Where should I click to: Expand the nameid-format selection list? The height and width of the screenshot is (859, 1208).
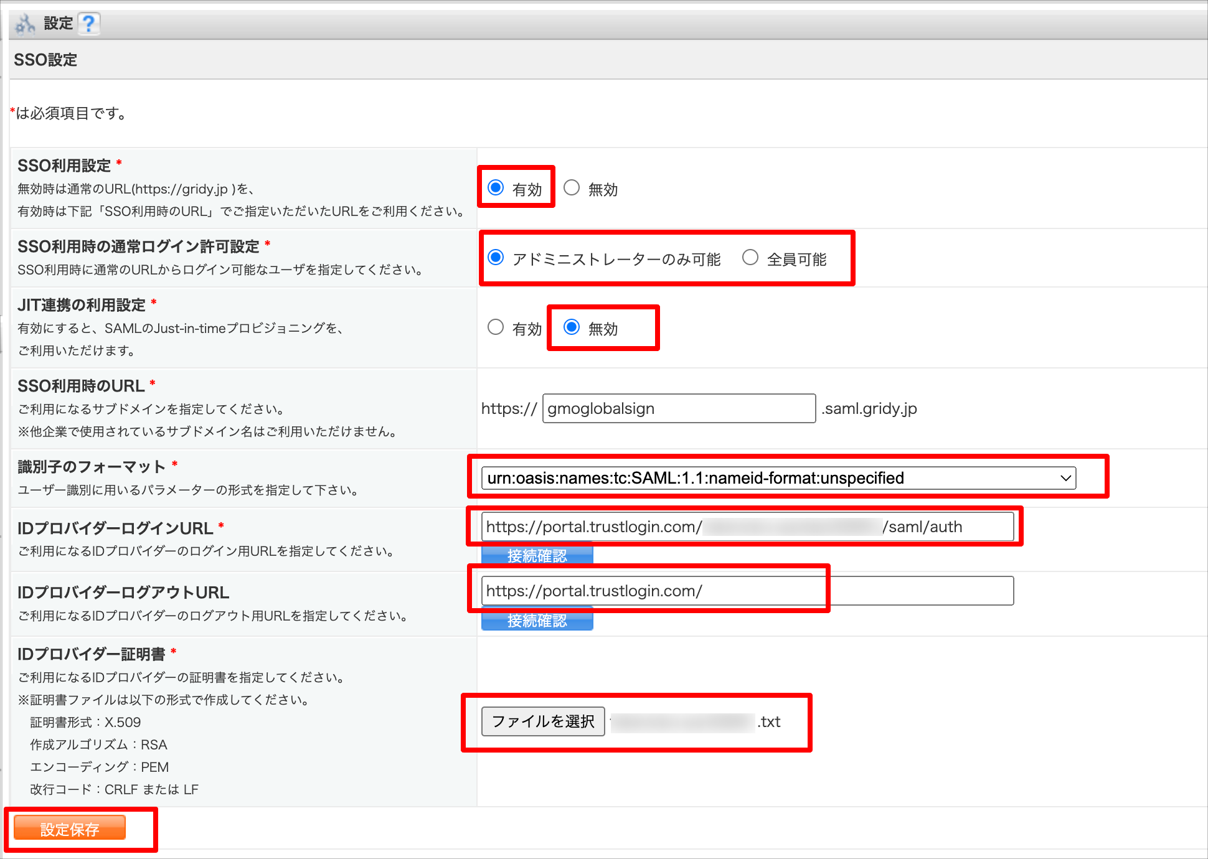tap(1065, 478)
